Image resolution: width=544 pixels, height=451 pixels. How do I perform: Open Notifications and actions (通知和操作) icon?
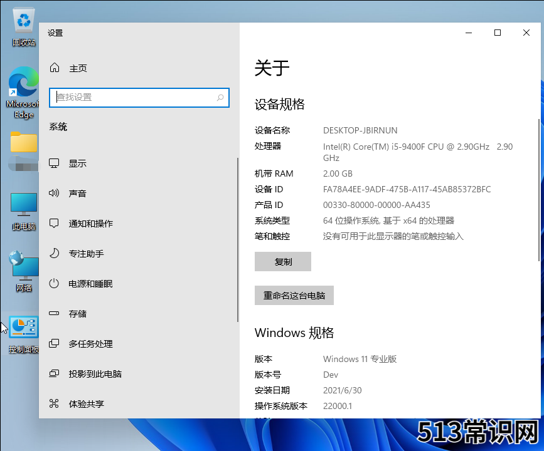pos(55,224)
